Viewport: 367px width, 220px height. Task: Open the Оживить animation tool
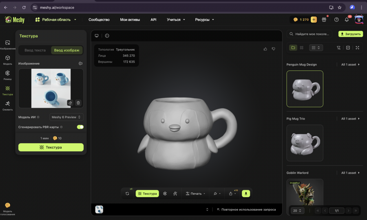(x=7, y=105)
